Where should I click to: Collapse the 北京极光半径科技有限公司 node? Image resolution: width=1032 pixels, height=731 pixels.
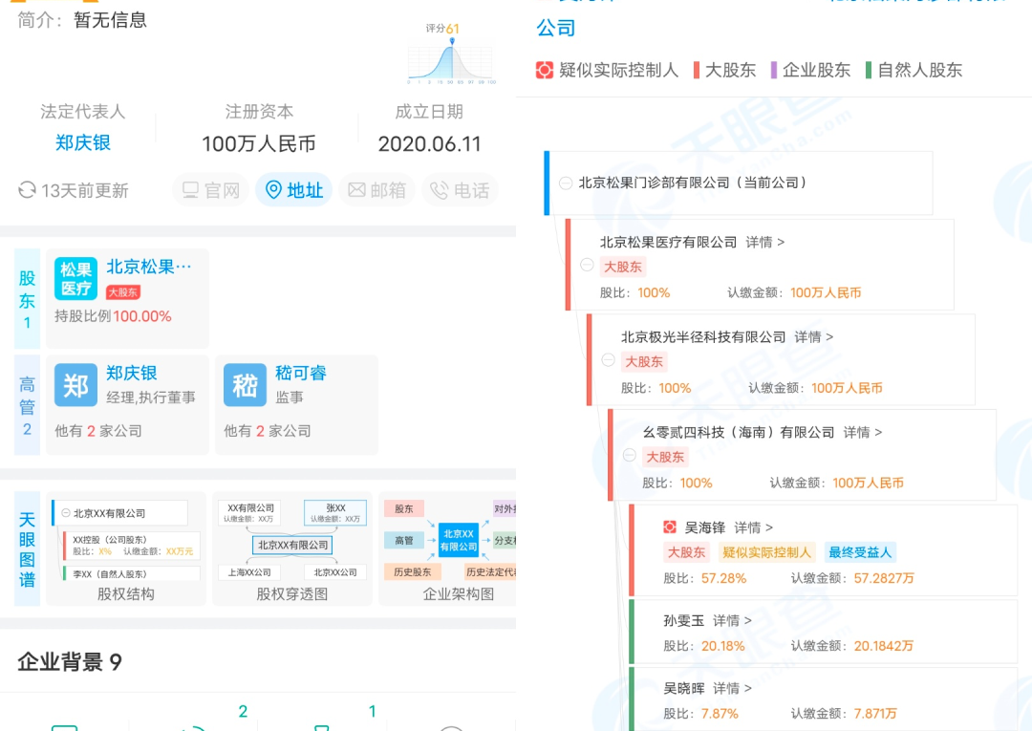coord(608,360)
